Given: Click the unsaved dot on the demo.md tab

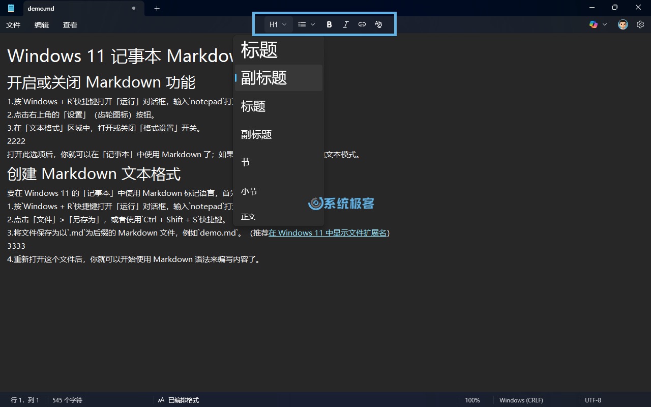Looking at the screenshot, I should click(x=134, y=8).
